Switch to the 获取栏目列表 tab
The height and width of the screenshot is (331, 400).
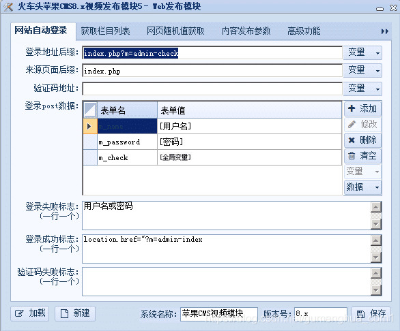[x=105, y=31]
